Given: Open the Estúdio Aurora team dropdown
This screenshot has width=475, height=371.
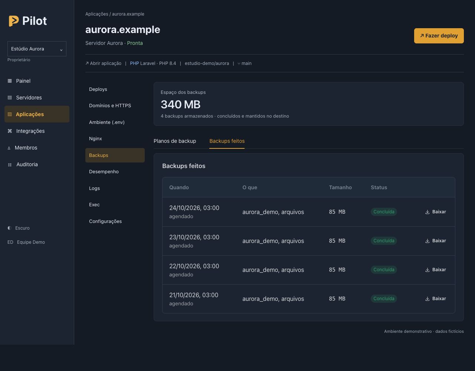Looking at the screenshot, I should (x=37, y=49).
